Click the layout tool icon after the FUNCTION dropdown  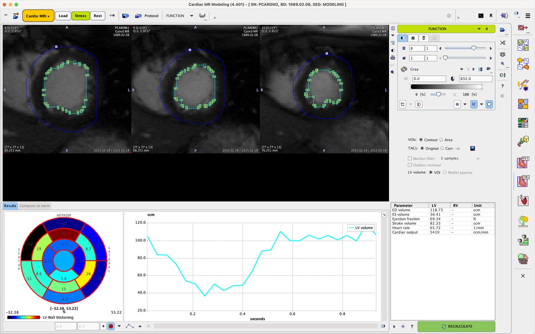(202, 16)
